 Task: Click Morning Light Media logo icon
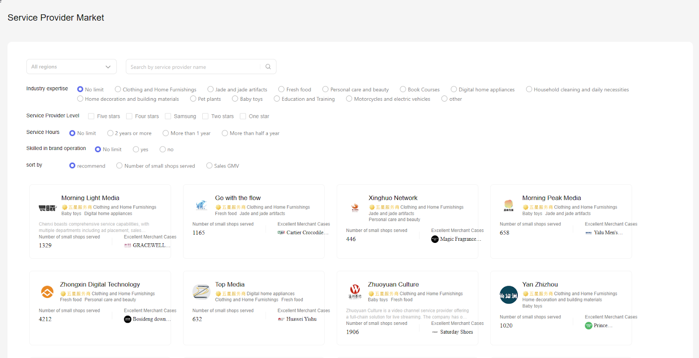(x=48, y=208)
